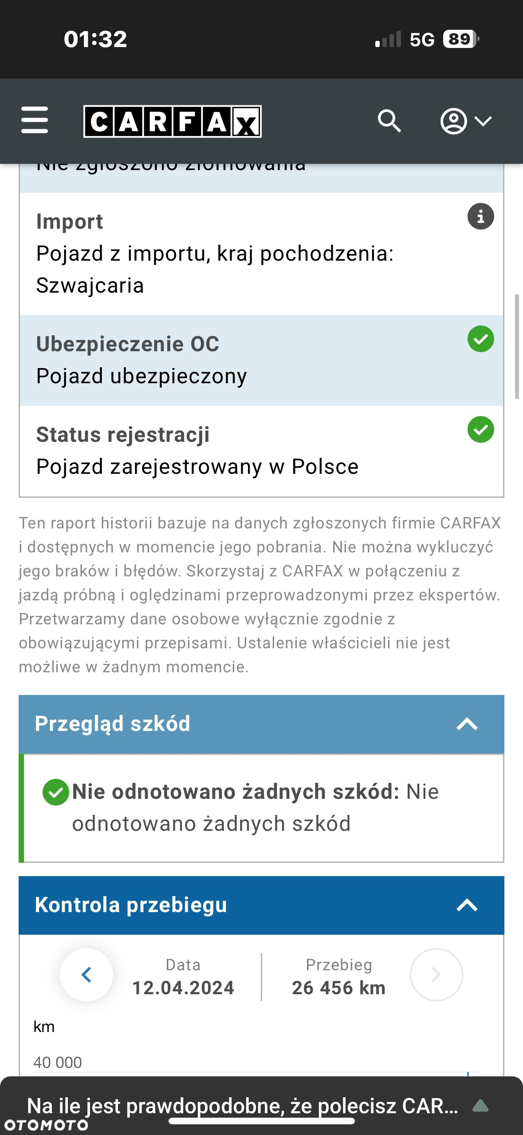Viewport: 523px width, 1135px height.
Task: Tap the Import row text
Action: tap(215, 254)
